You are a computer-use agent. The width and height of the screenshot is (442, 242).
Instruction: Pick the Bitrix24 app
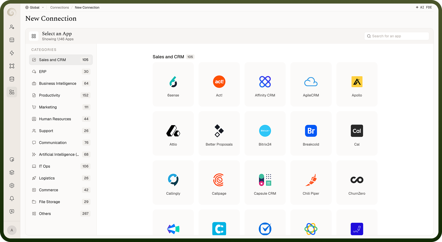click(265, 133)
